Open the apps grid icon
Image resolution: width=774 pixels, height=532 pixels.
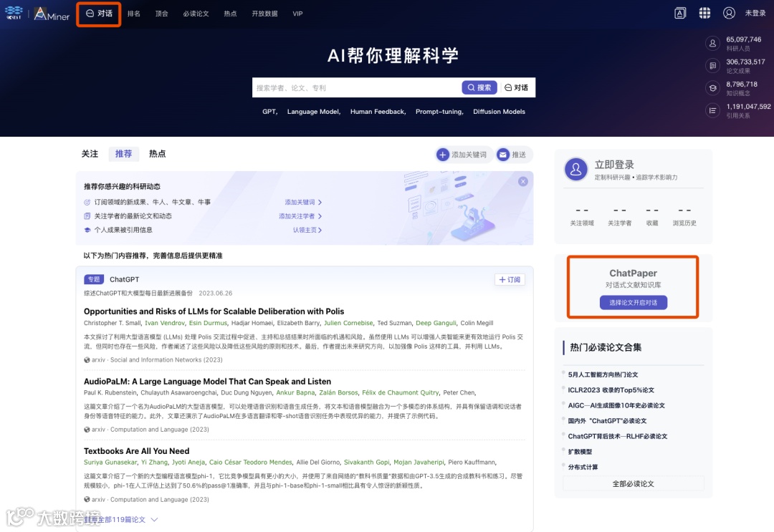[705, 14]
